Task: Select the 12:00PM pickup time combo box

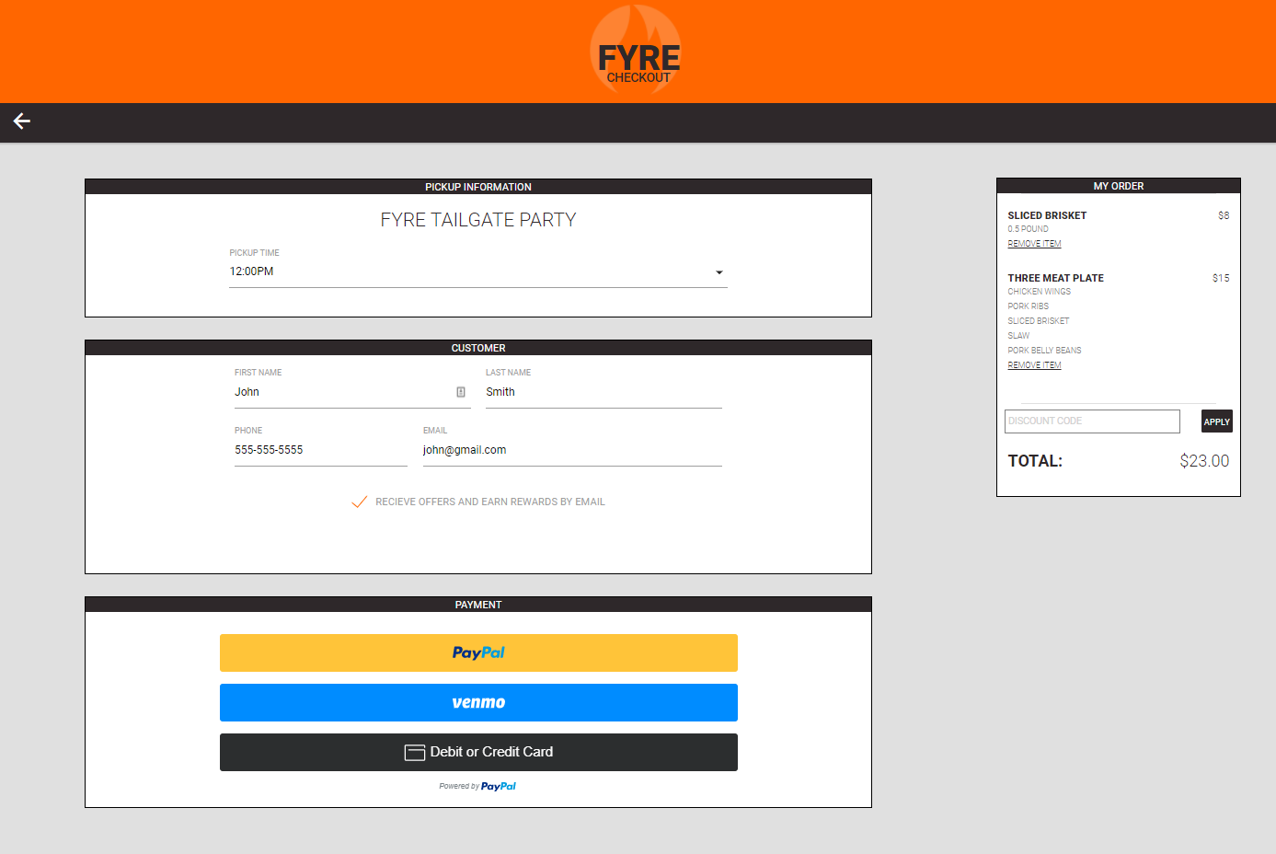Action: point(478,271)
